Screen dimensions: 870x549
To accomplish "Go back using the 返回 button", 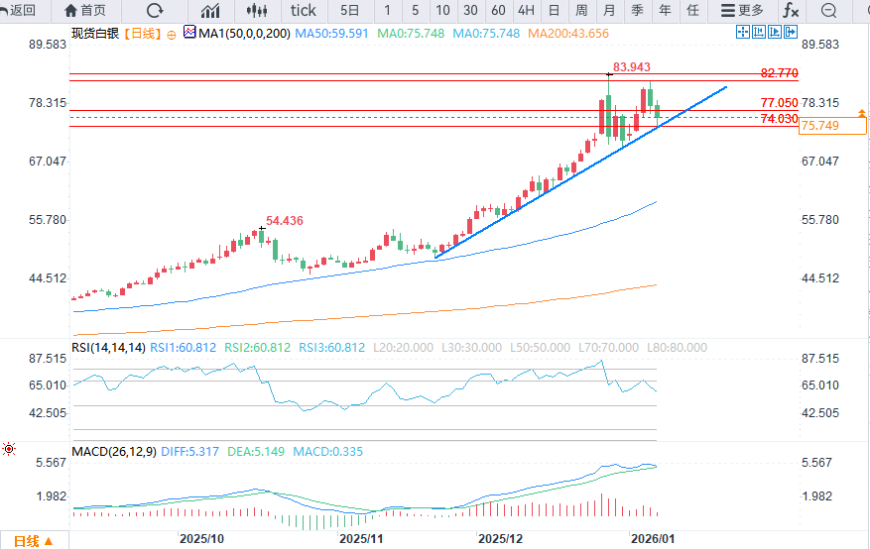I will (x=19, y=11).
